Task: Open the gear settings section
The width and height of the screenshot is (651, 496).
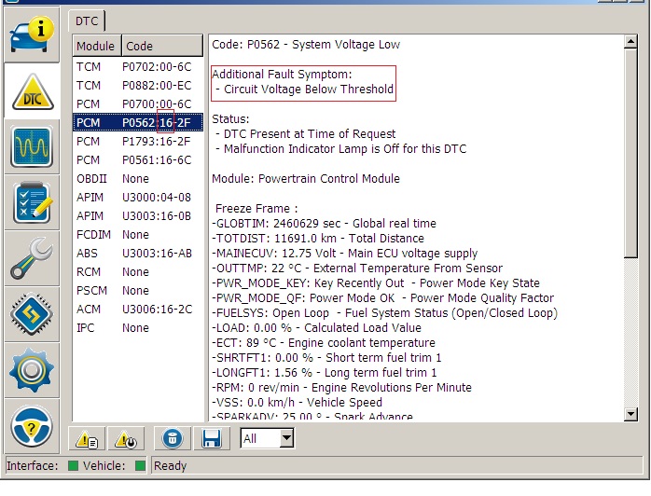Action: click(32, 369)
